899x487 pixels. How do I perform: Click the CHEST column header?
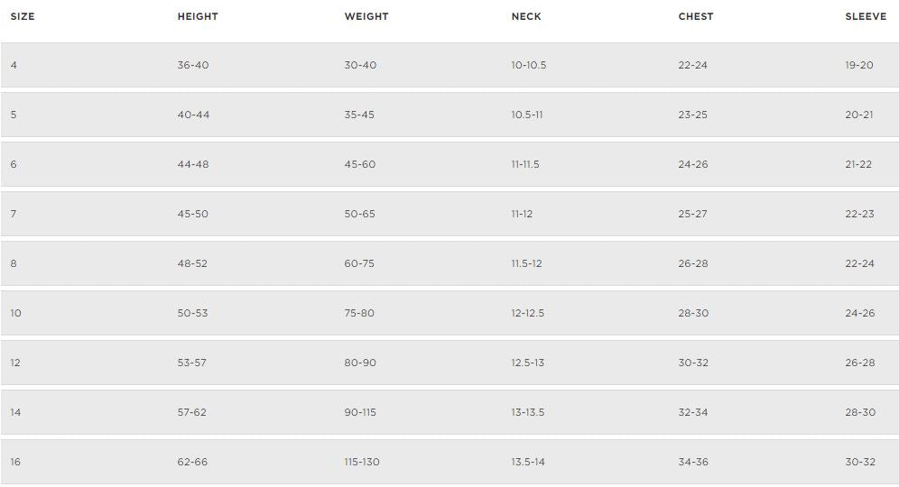(696, 16)
